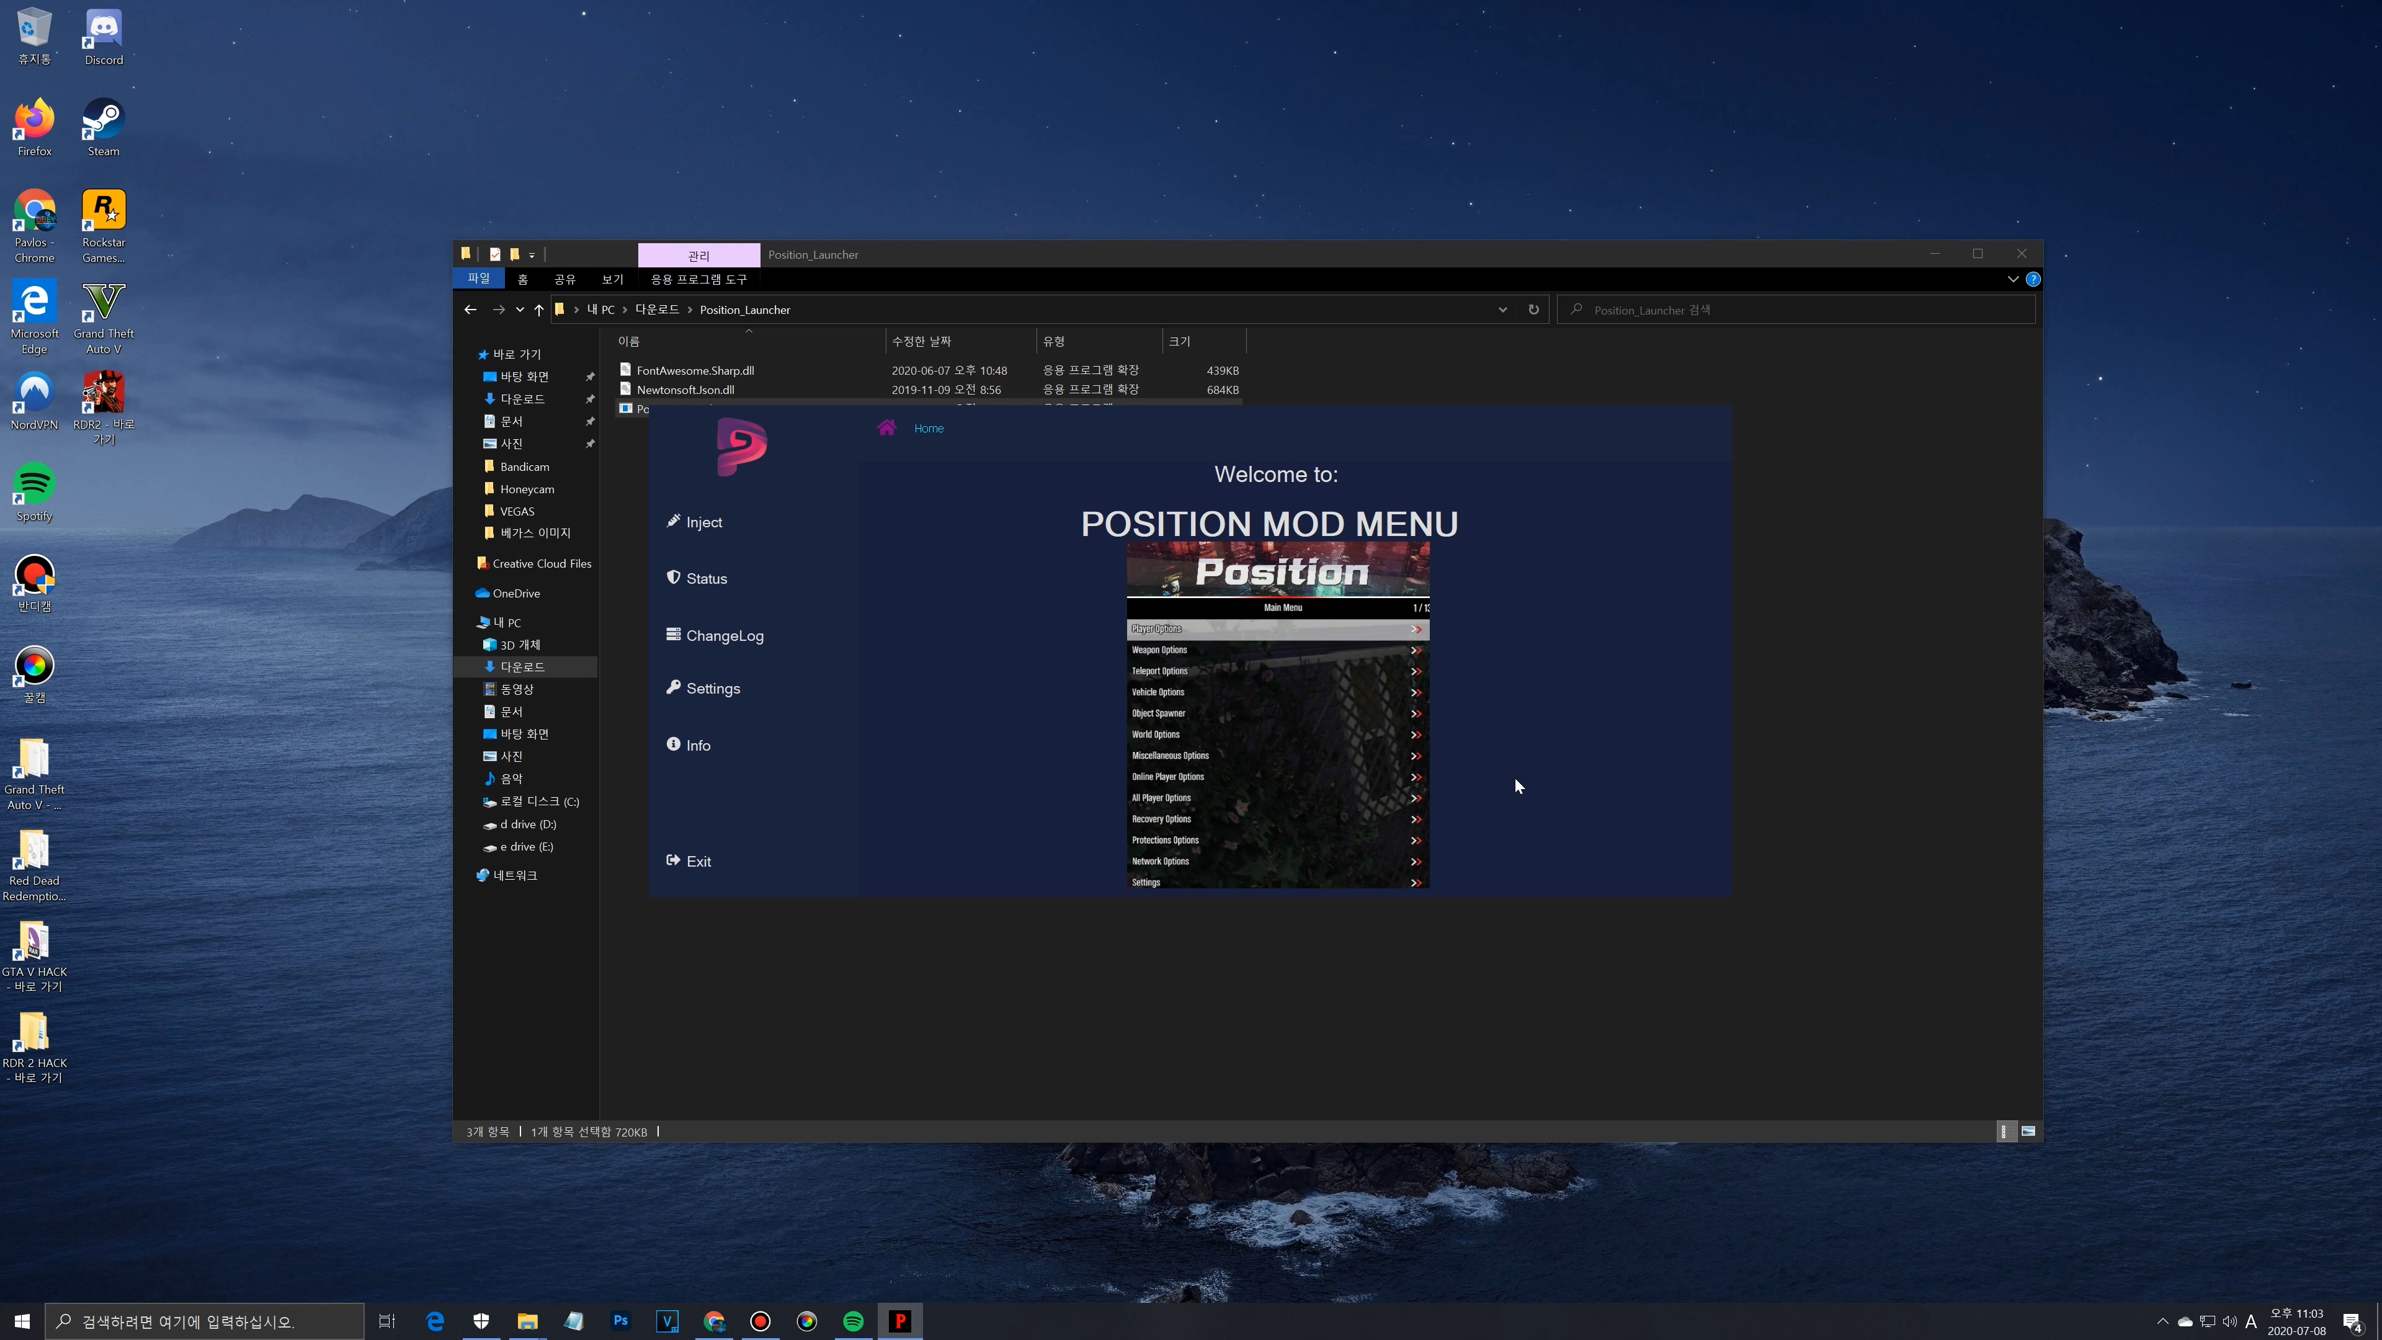This screenshot has height=1340, width=2382.
Task: Open the ChangeLog list icon
Action: (x=673, y=635)
